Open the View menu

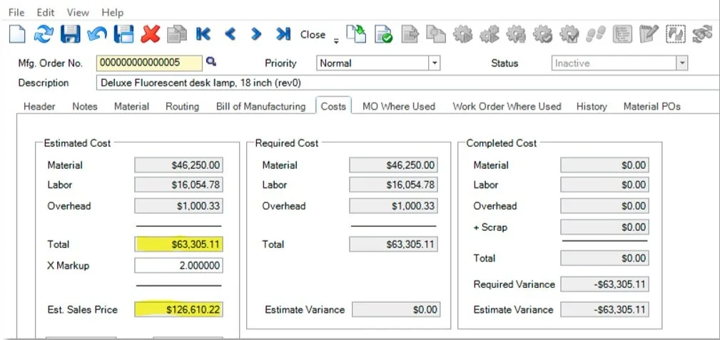coord(78,12)
